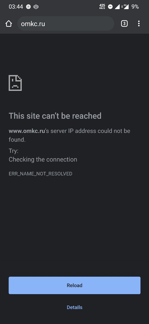This screenshot has height=324, width=149.
Task: Click the Reload button
Action: click(74, 285)
